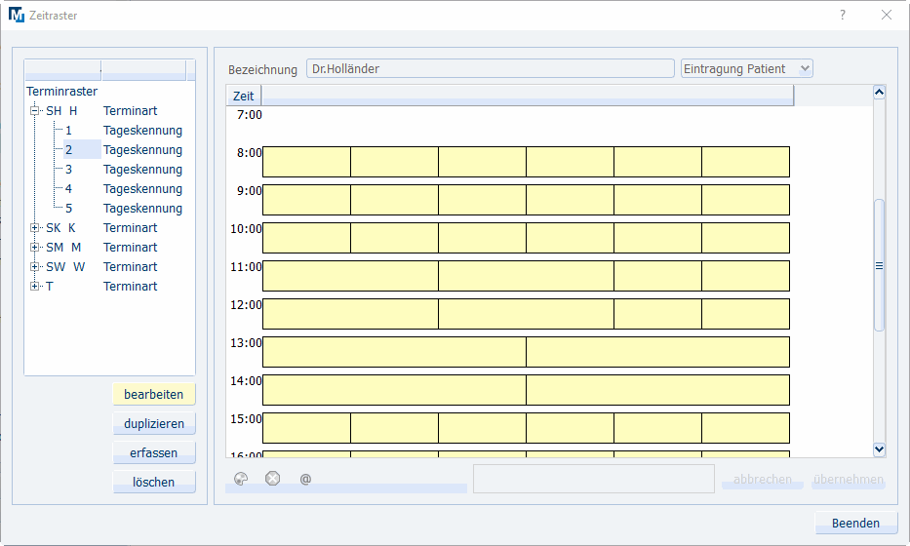910x546 pixels.
Task: Expand the SM M Terminart node
Action: 36,248
